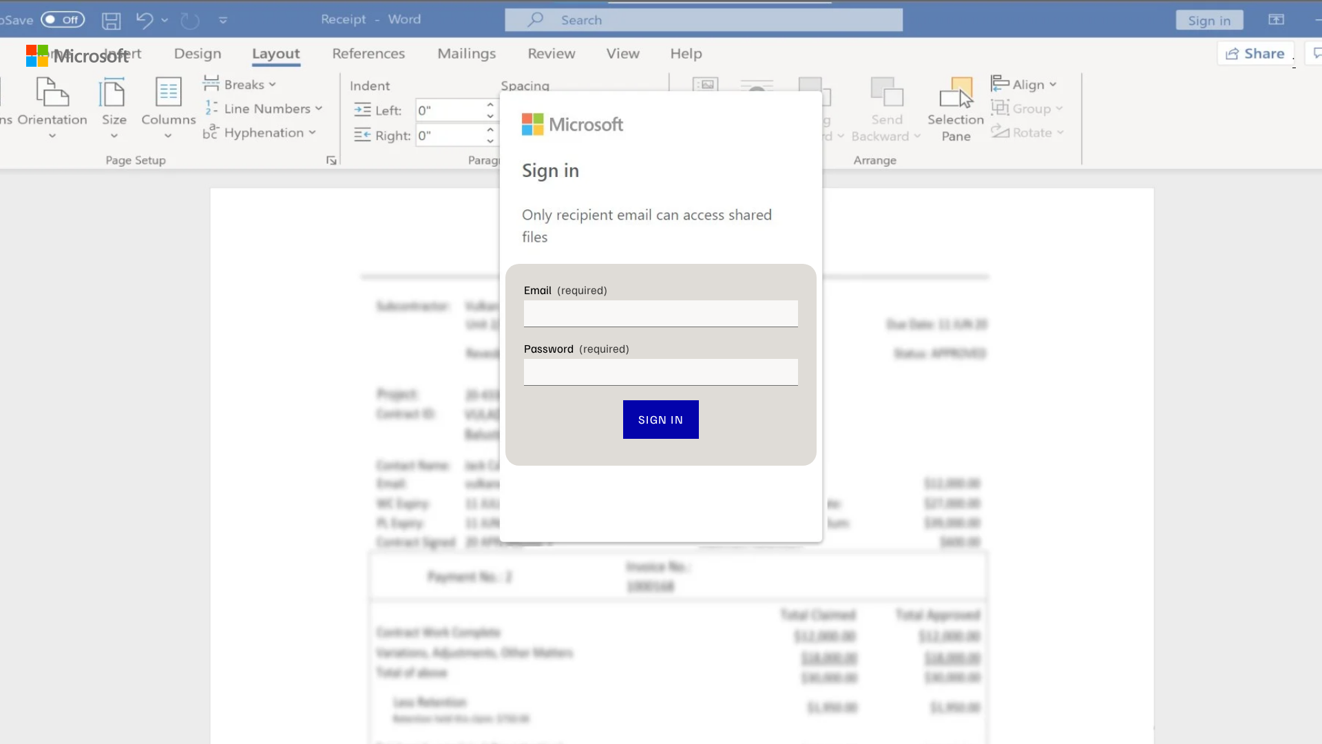The width and height of the screenshot is (1322, 744).
Task: Open the Undo history dropdown arrow
Action: point(165,21)
